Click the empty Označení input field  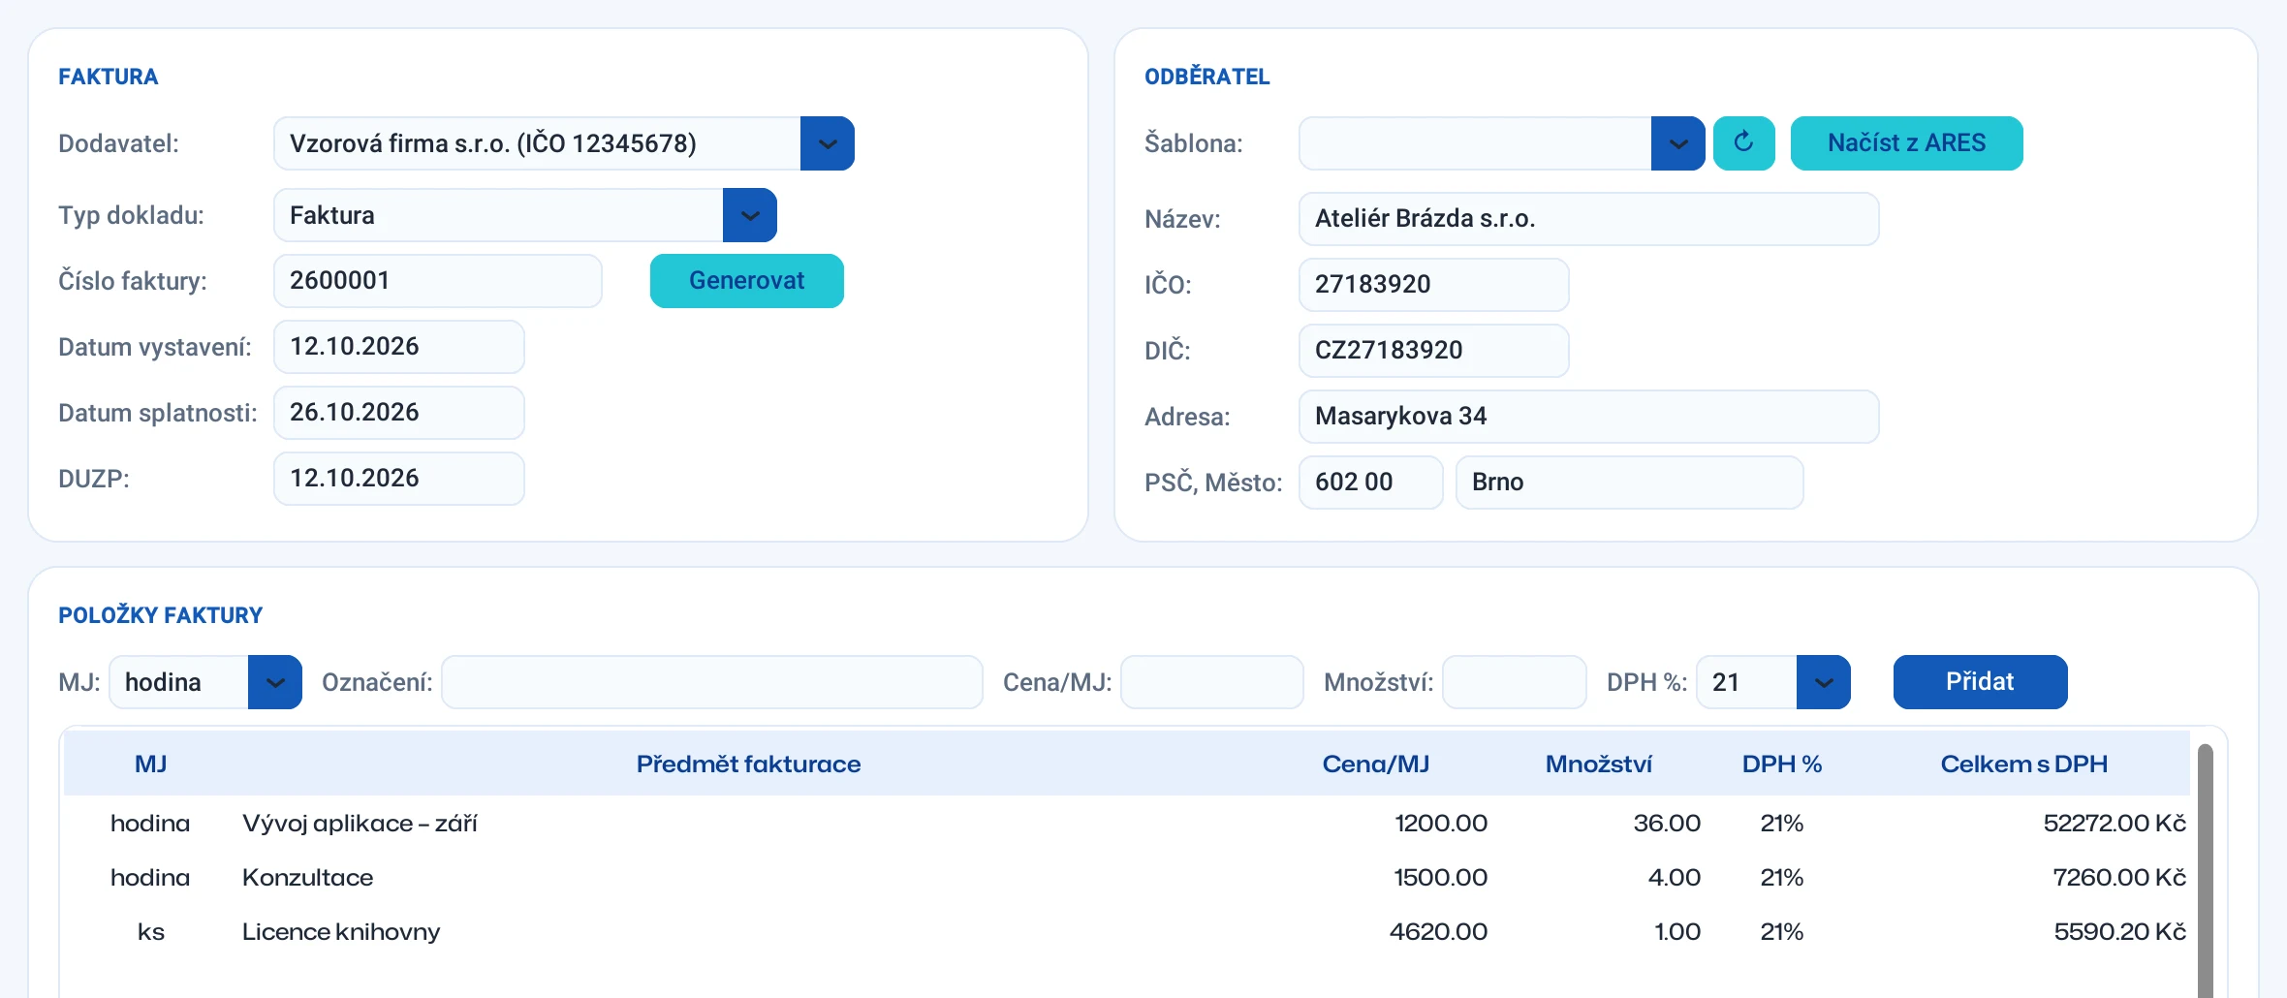click(x=712, y=682)
